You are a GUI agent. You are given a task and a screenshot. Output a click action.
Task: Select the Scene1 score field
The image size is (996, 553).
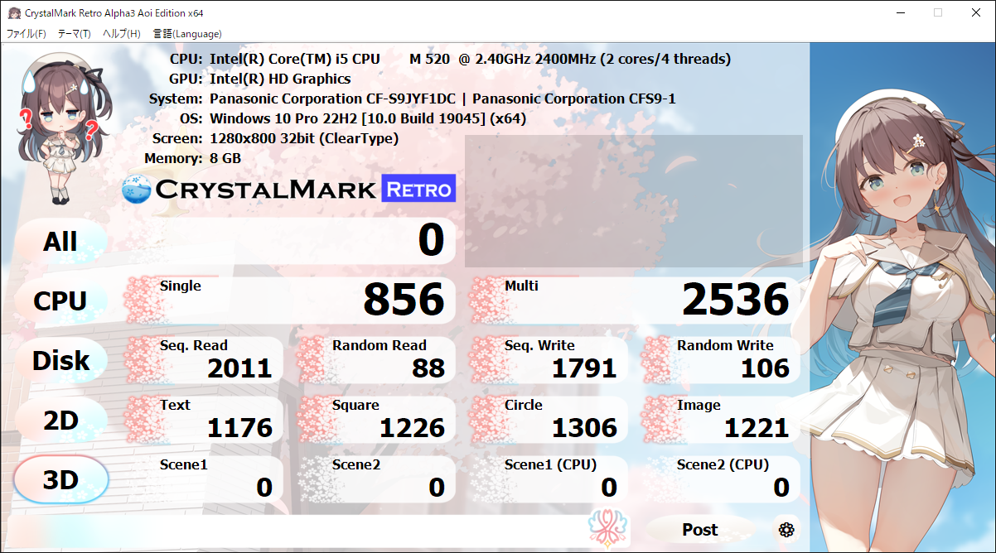pyautogui.click(x=204, y=480)
